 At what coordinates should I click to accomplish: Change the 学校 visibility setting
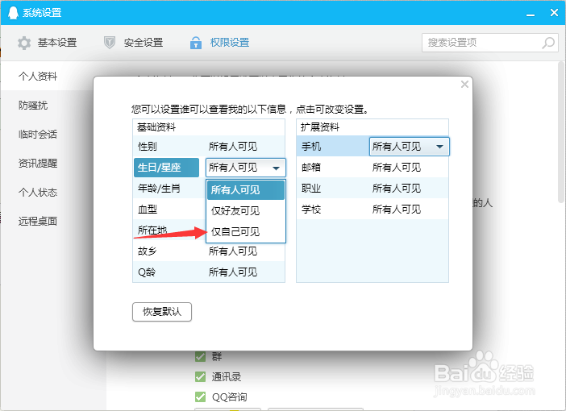(x=397, y=210)
